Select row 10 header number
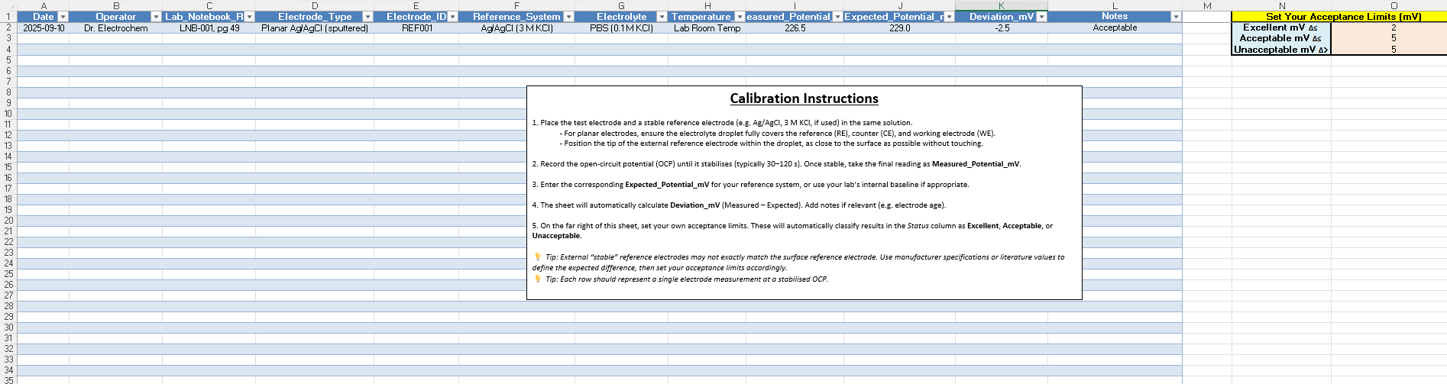 [8, 113]
